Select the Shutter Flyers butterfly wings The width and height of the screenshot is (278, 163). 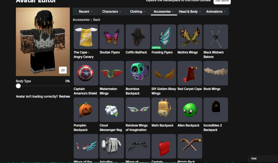tap(112, 37)
